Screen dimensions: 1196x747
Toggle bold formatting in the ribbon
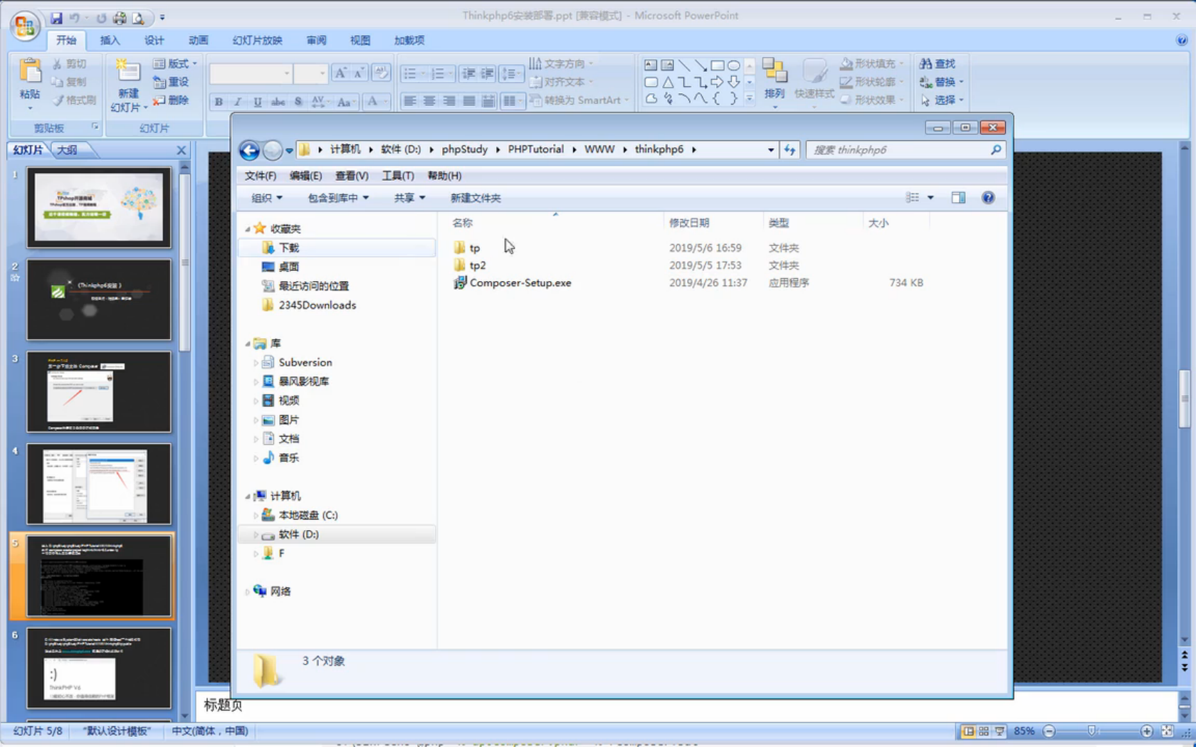pyautogui.click(x=219, y=102)
